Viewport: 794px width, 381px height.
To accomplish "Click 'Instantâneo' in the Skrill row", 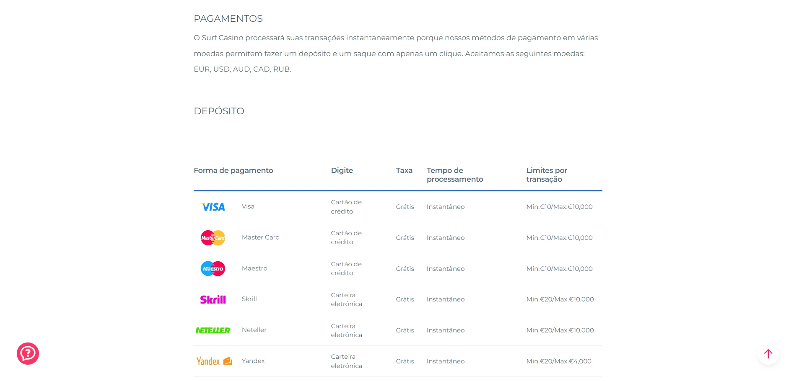I will click(446, 299).
